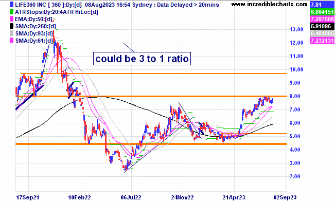Click the 8.00 price axis label

296,96
